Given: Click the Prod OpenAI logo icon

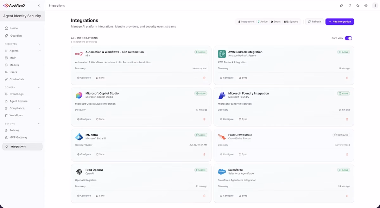Looking at the screenshot, I should [x=79, y=172].
